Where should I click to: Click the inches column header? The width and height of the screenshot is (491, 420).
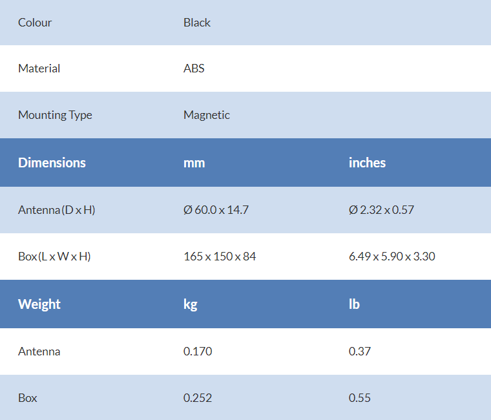click(367, 163)
